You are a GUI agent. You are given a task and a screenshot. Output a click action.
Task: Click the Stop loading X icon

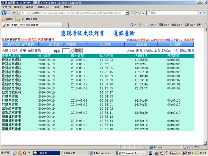pyautogui.click(x=142, y=13)
